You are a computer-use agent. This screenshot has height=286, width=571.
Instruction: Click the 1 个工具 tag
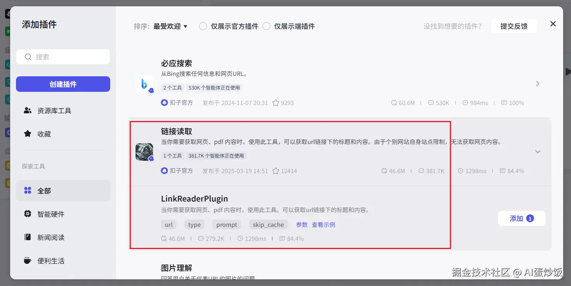(173, 156)
